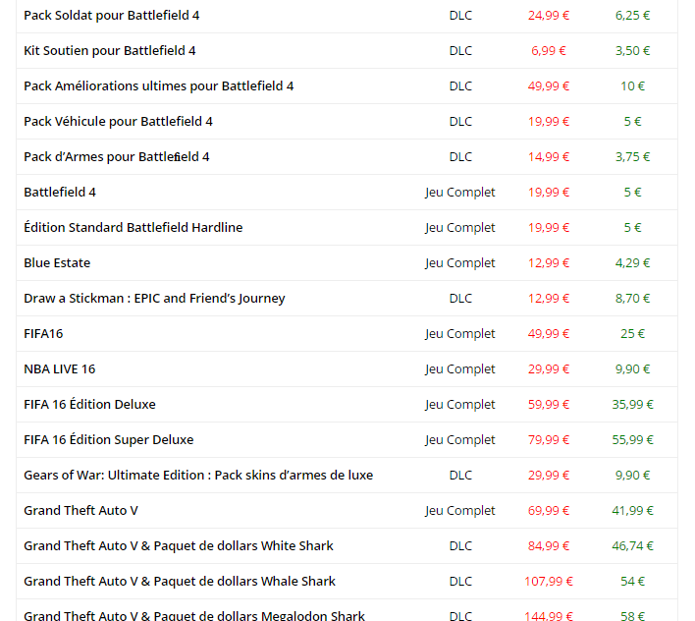Click the 5 € price for Battlefield Hardline
The image size is (695, 621).
632,228
